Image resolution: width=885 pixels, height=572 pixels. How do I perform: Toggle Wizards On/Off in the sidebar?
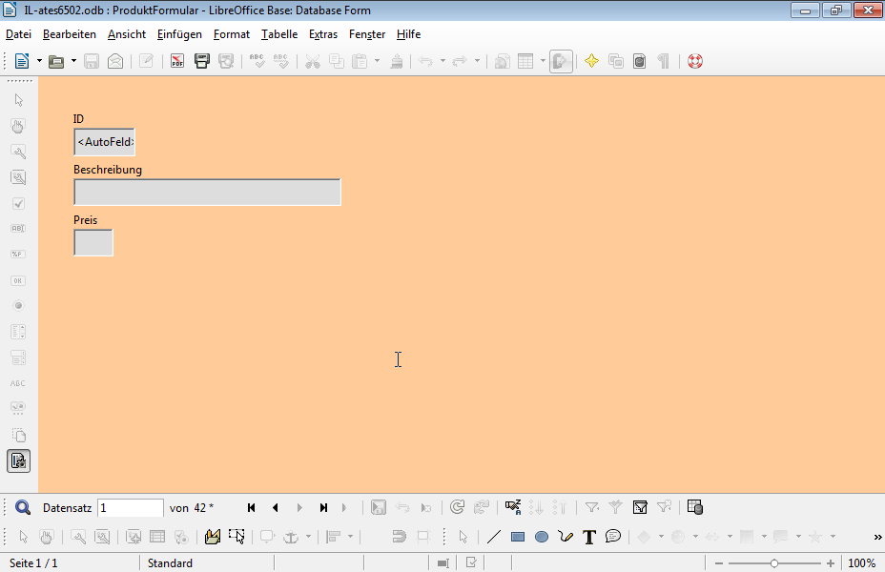19,460
